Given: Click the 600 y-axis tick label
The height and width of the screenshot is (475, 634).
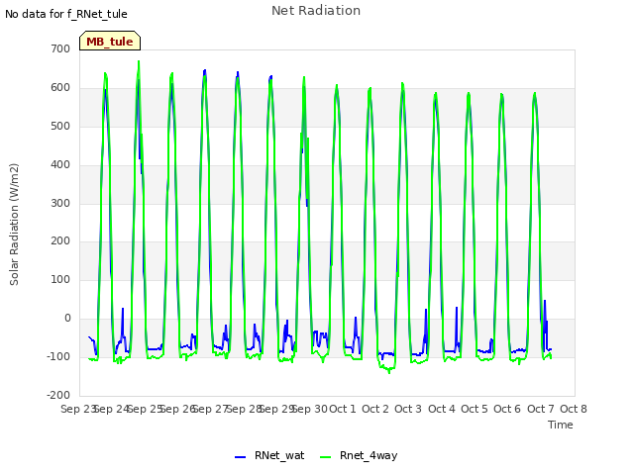Looking at the screenshot, I should point(60,88).
